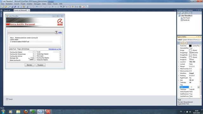
Task: Expand the Location property
Action: pos(179,62)
